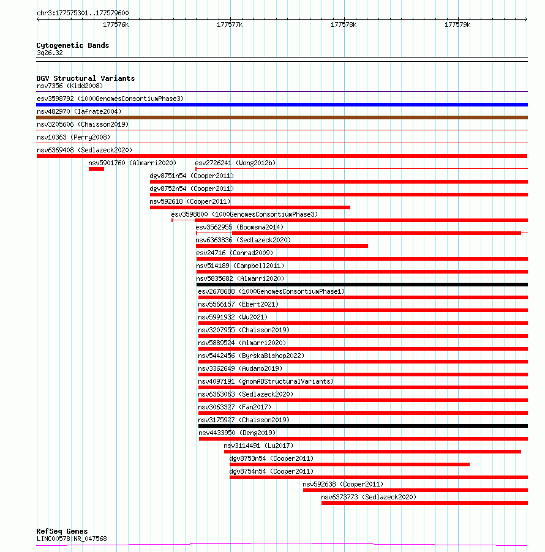Open dgv8752n54 (Cooper2011) label
The width and height of the screenshot is (545, 552).
click(192, 188)
